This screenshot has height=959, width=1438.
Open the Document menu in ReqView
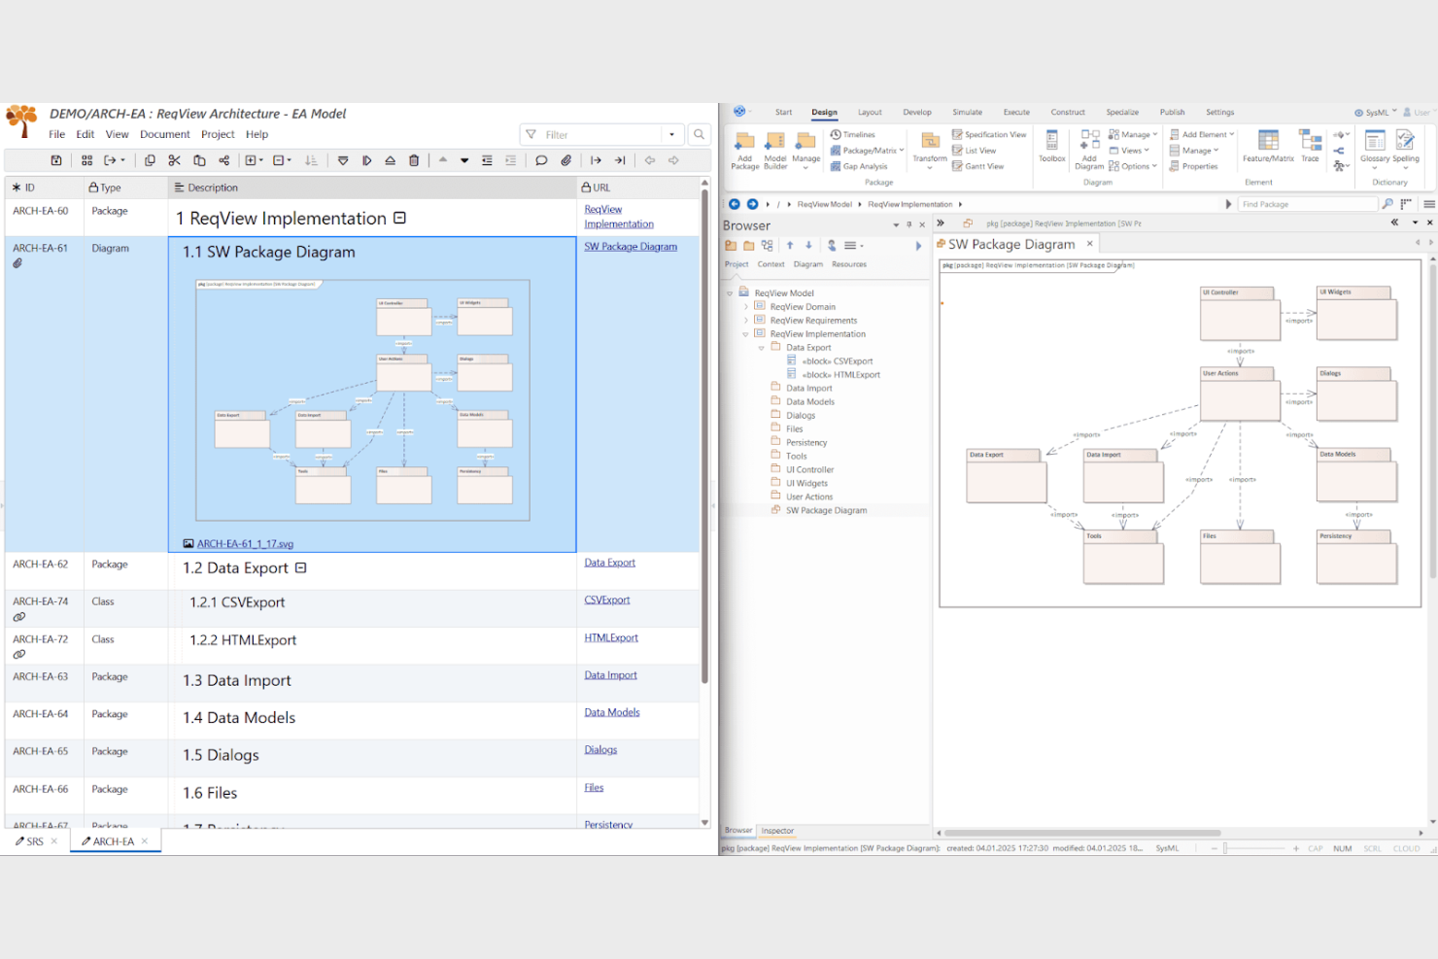point(165,134)
